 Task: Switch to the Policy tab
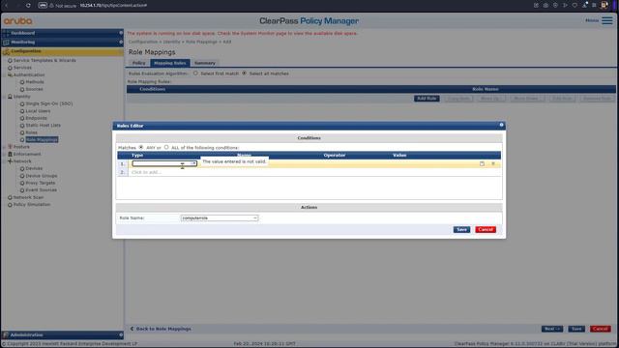pyautogui.click(x=138, y=63)
